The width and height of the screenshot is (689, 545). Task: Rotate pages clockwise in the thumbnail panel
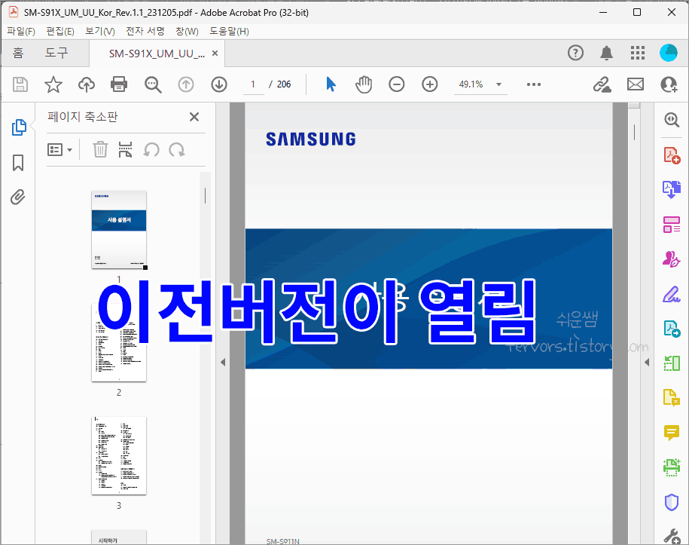(x=177, y=149)
